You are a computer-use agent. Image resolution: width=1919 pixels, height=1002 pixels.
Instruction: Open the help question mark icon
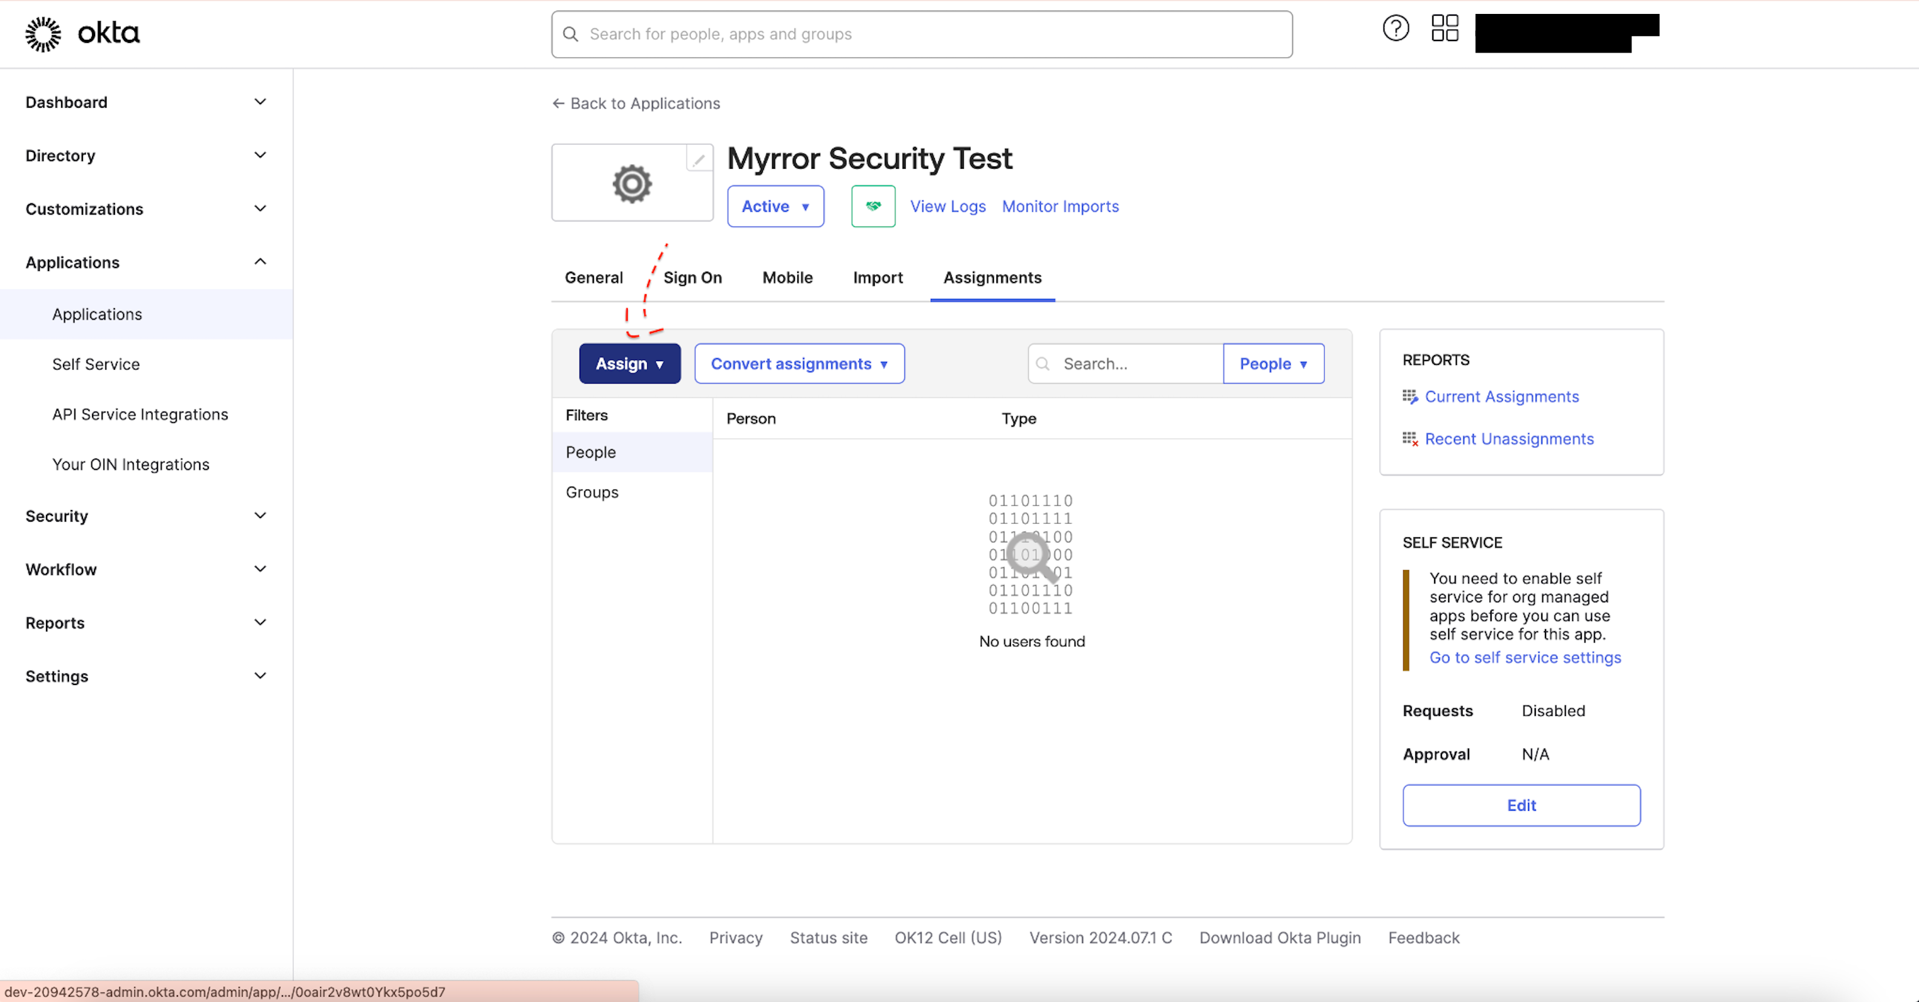1395,29
